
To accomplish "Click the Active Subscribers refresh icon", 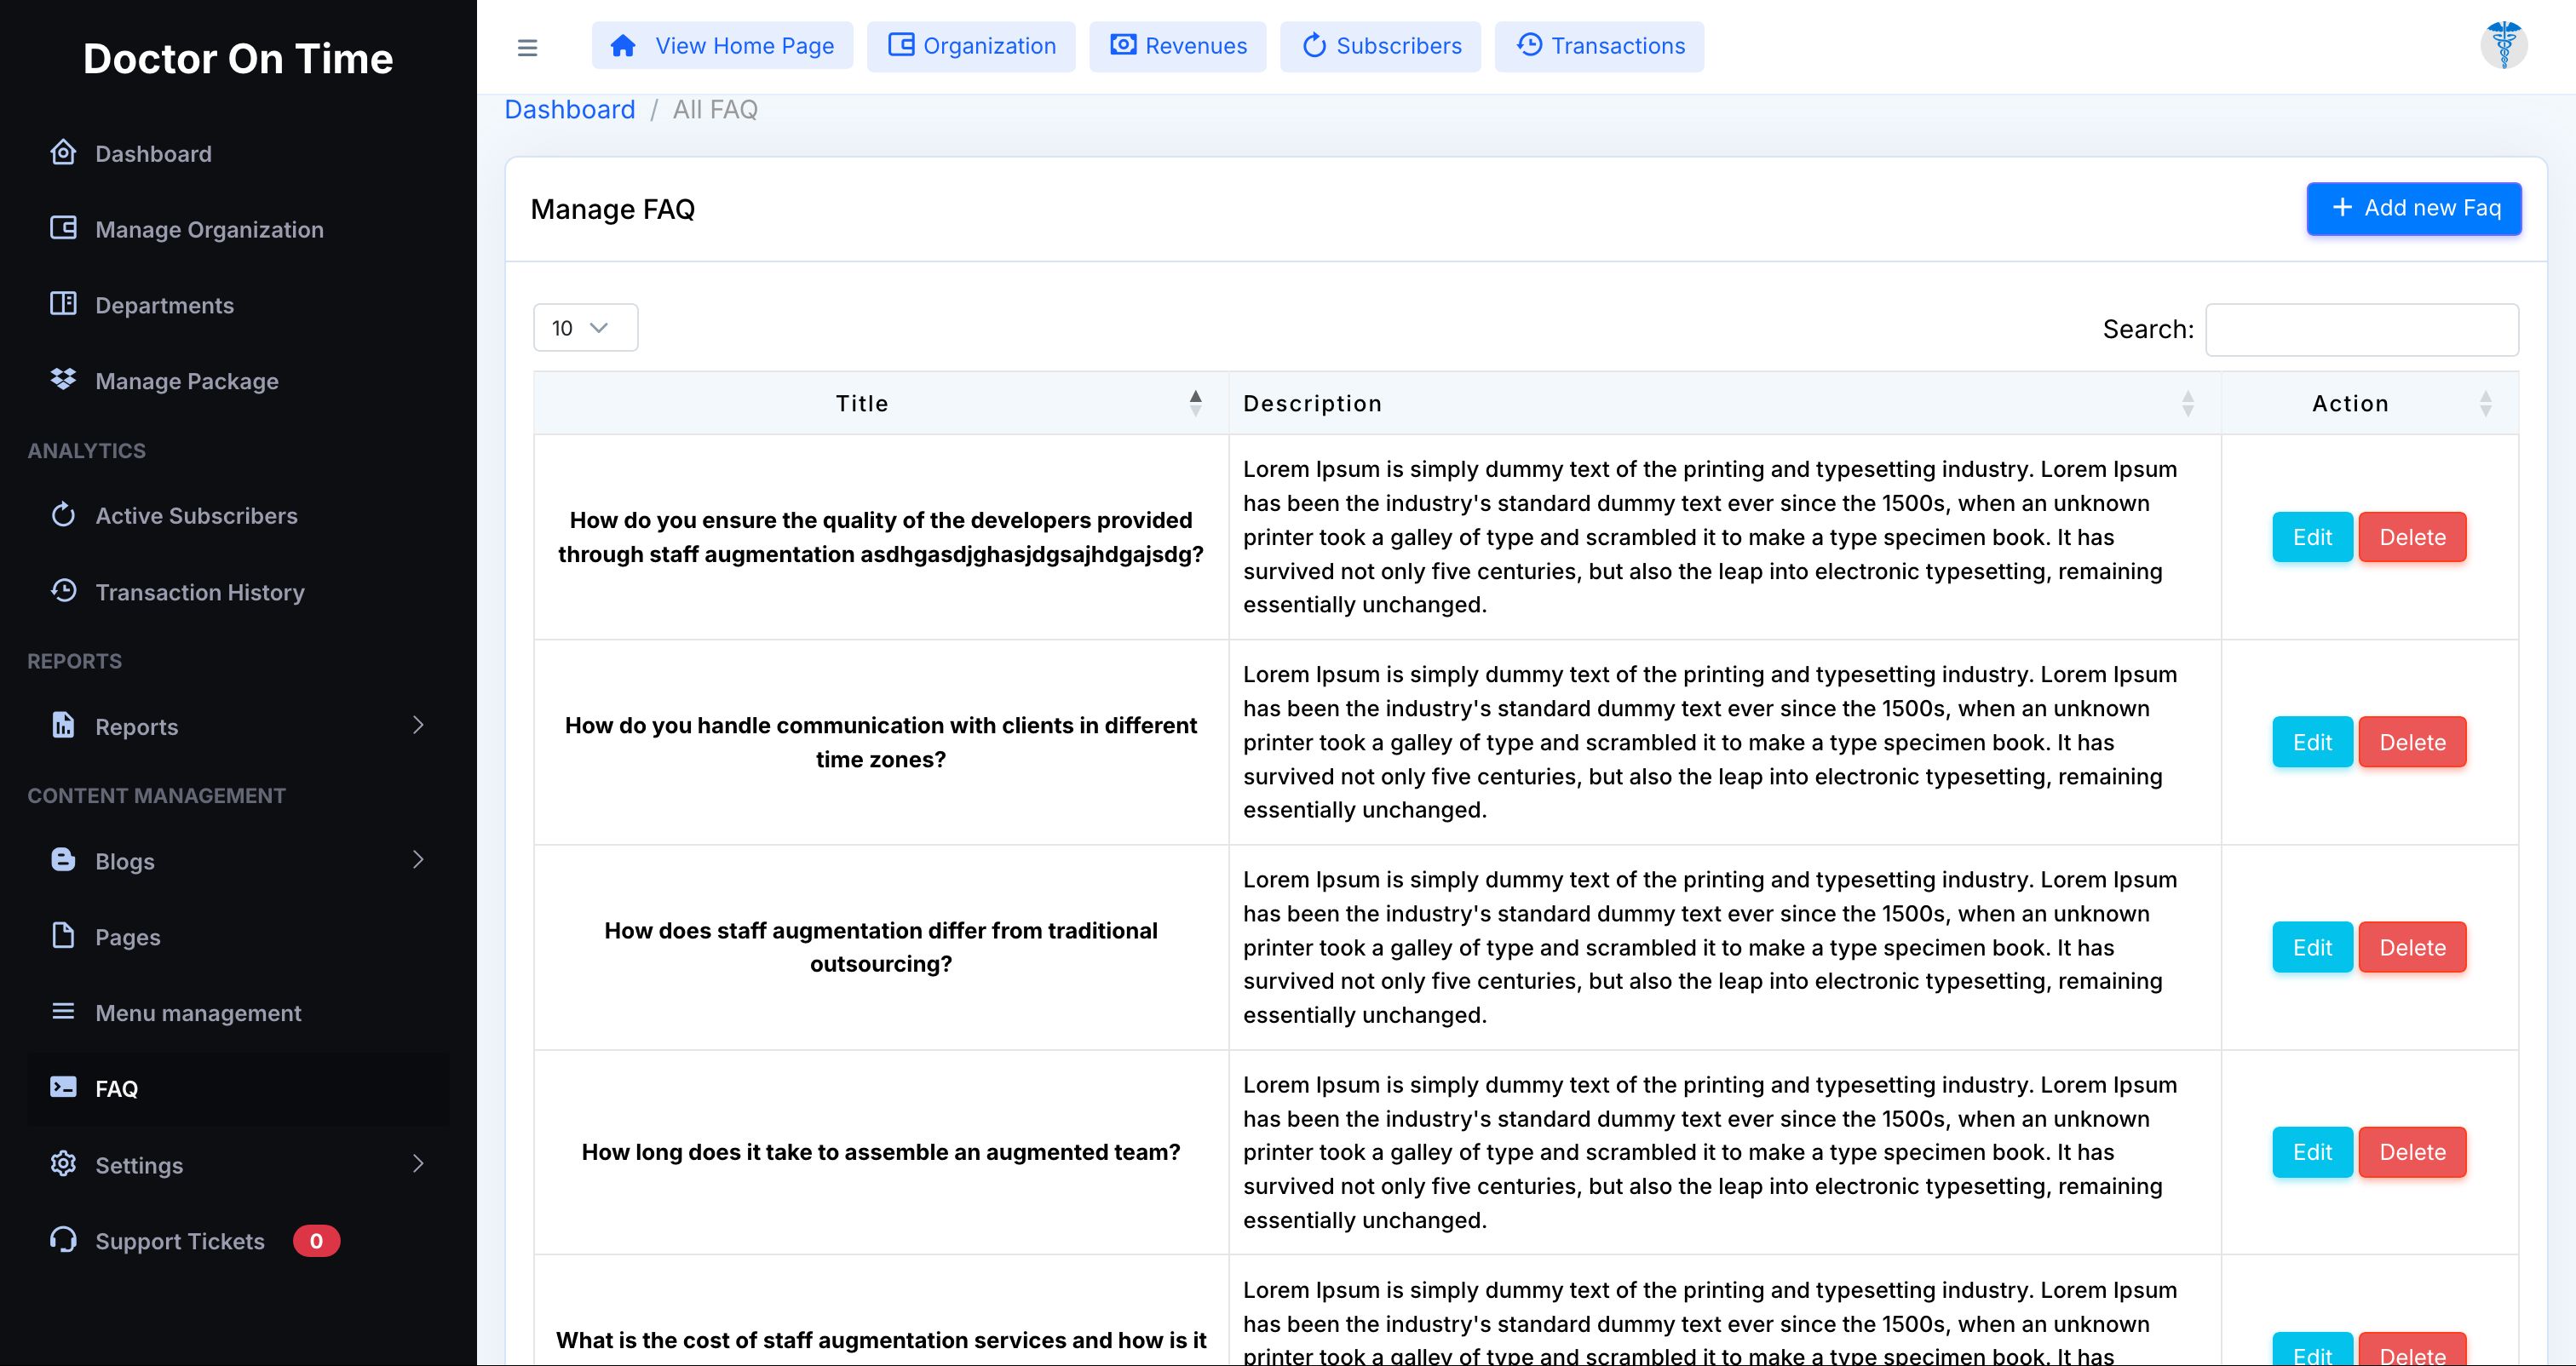I will (63, 514).
